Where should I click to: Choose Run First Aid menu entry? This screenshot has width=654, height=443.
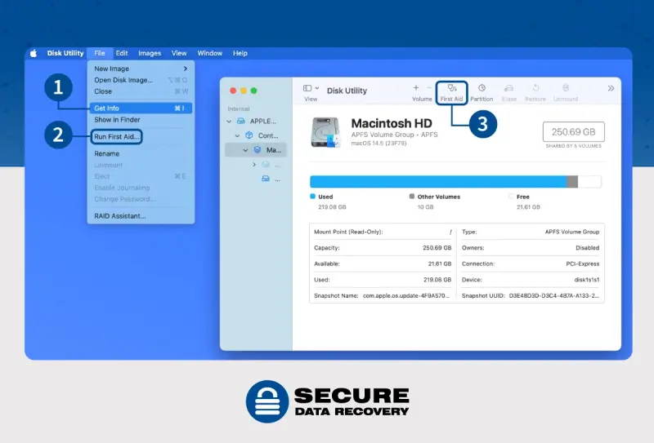[x=116, y=136]
